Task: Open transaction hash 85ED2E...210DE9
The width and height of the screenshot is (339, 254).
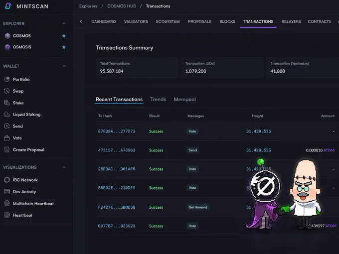Action: tap(117, 188)
